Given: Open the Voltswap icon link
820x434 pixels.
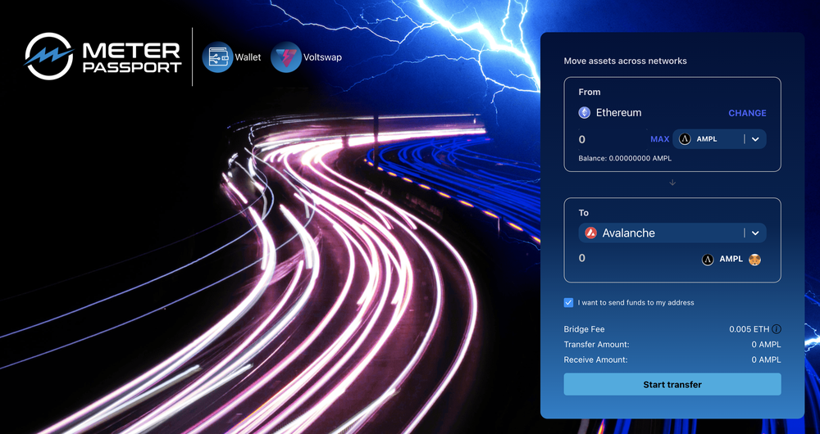Looking at the screenshot, I should coord(286,57).
